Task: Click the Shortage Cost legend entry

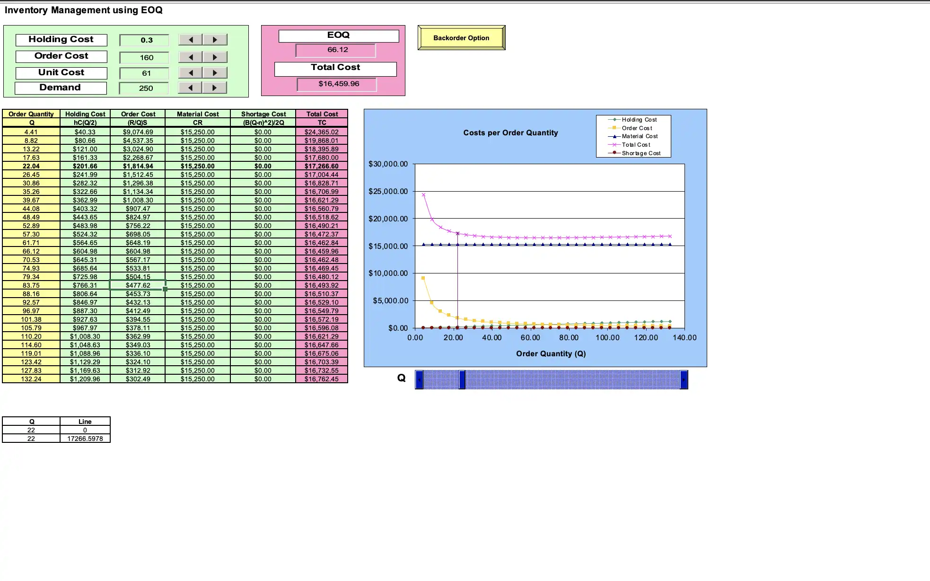Action: (x=640, y=153)
